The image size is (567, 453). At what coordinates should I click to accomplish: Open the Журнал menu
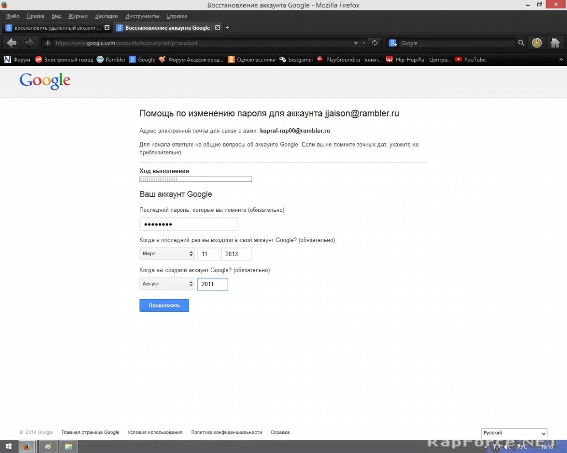click(x=78, y=16)
